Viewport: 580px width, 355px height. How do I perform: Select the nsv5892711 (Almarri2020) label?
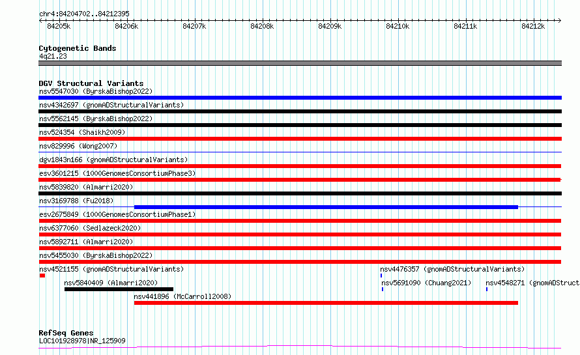coord(86,242)
